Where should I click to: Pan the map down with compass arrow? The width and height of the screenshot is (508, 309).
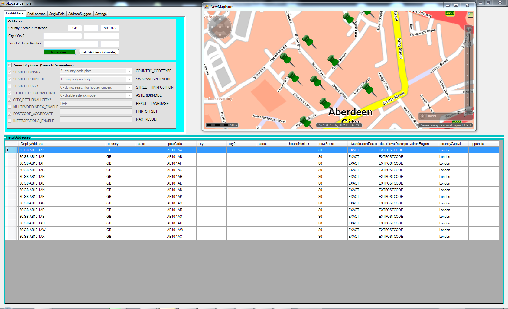(x=220, y=35)
